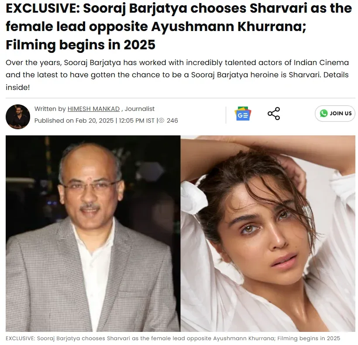
Task: Click the 'Journalist' label beside author name
Action: [140, 109]
